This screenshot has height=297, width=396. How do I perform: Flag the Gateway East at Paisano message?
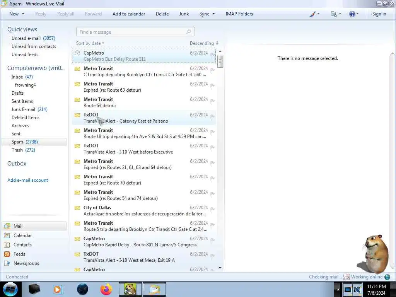(212, 116)
